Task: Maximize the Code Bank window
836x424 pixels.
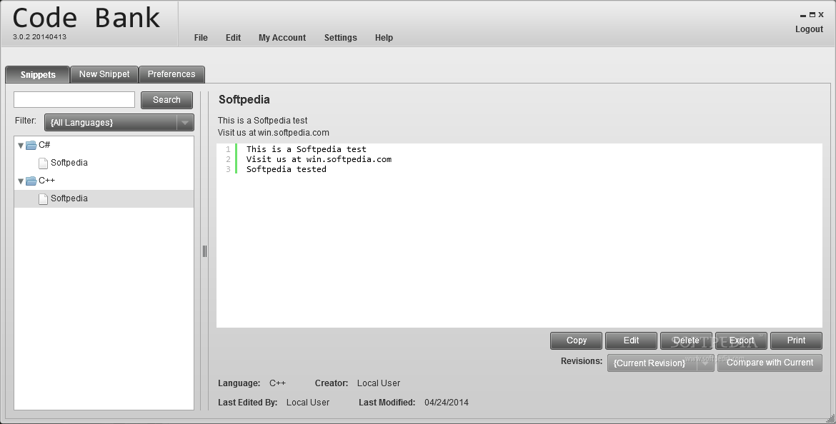Action: [x=812, y=15]
